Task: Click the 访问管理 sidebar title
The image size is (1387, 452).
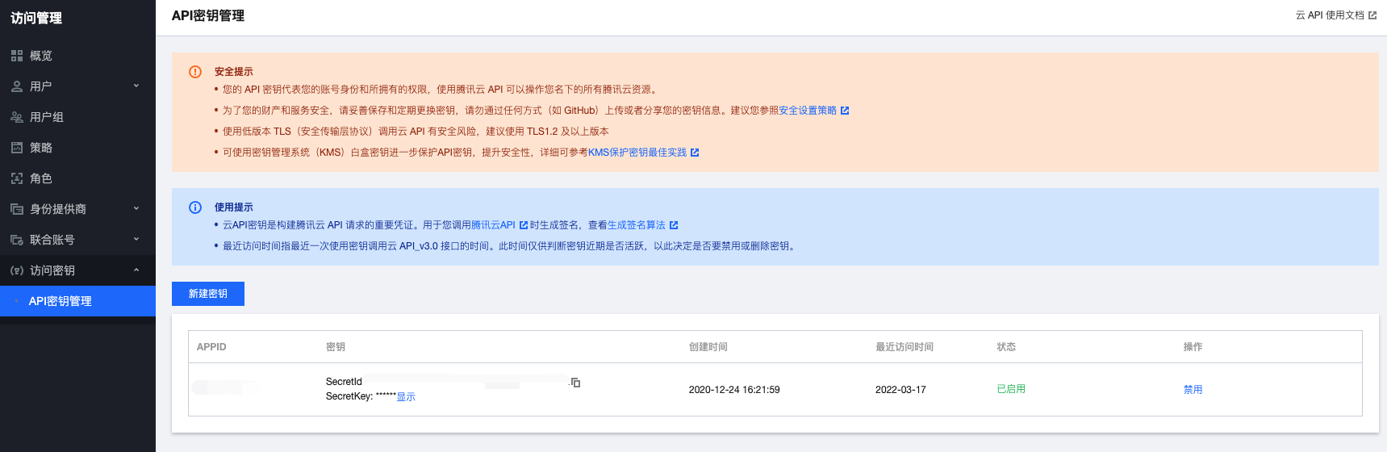Action: [36, 18]
